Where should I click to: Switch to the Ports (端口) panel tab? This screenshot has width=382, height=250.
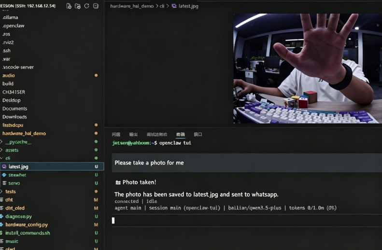[x=198, y=134]
